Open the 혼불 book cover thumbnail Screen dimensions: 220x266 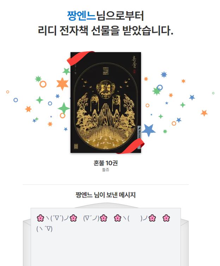pos(105,103)
